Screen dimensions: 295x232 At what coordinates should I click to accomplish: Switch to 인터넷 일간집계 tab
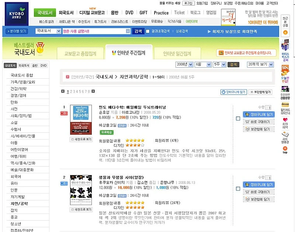pyautogui.click(x=177, y=54)
